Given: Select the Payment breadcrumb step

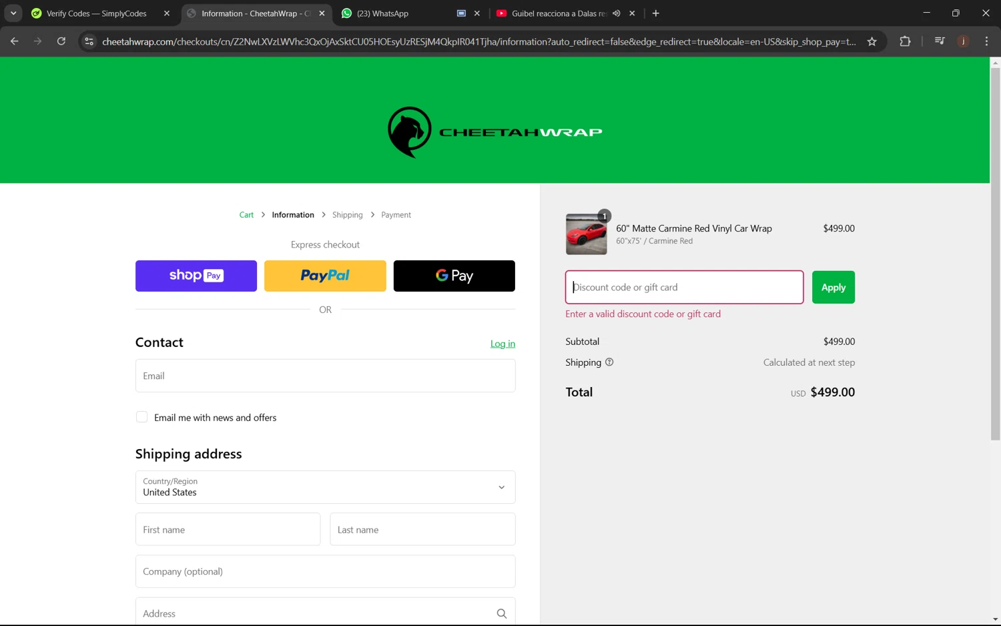Looking at the screenshot, I should tap(396, 215).
